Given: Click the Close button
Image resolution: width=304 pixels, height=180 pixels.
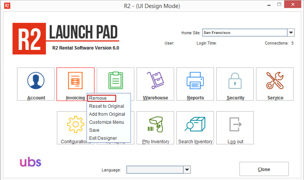Looking at the screenshot, I should (264, 169).
